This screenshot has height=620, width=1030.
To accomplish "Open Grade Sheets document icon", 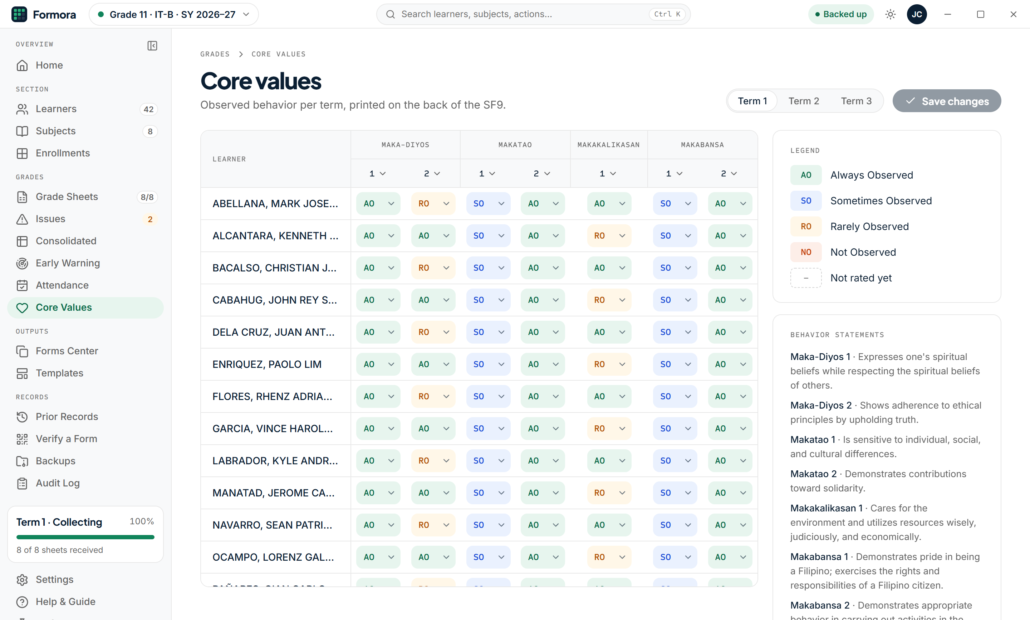I will point(22,197).
